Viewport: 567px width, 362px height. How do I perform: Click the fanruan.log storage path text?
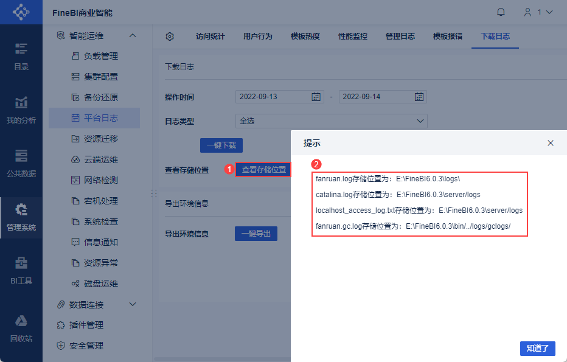point(388,179)
